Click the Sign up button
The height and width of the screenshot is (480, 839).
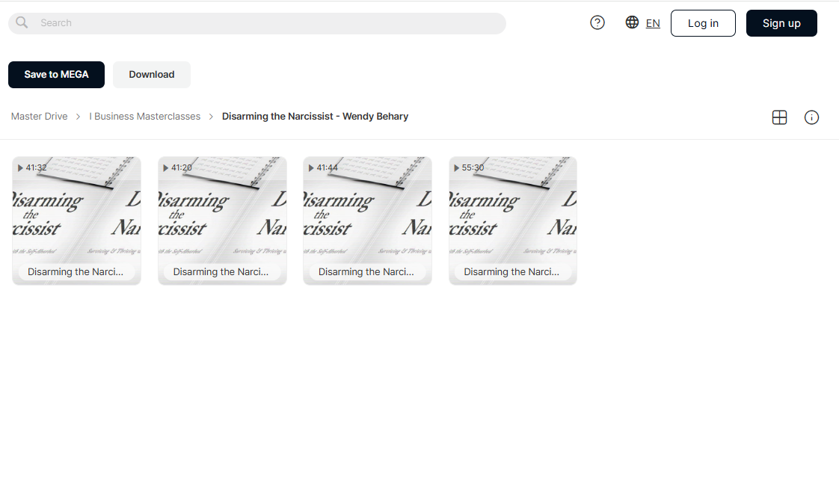coord(781,23)
